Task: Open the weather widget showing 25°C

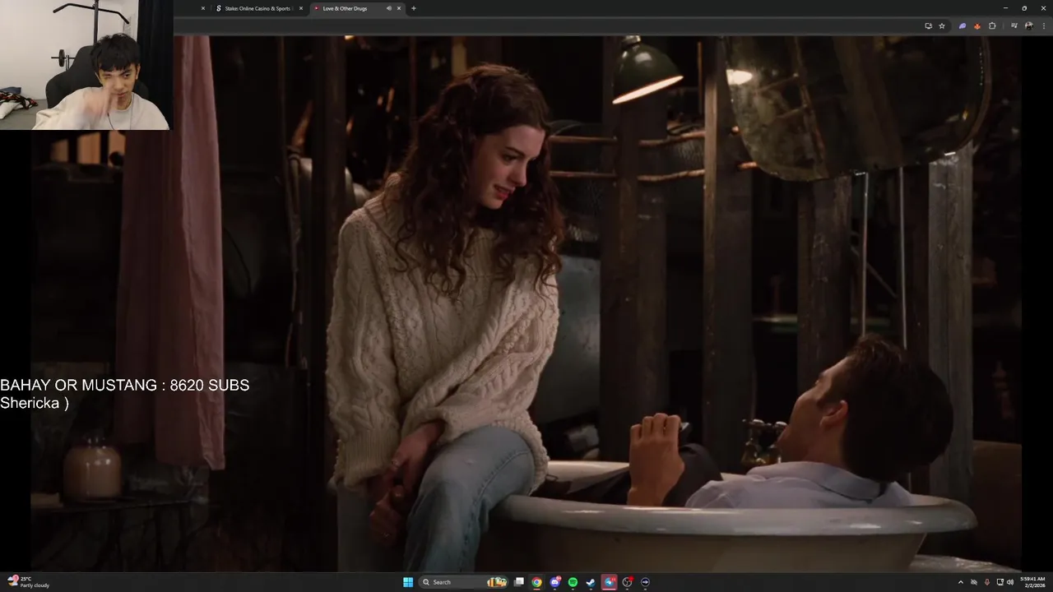Action: click(28, 582)
